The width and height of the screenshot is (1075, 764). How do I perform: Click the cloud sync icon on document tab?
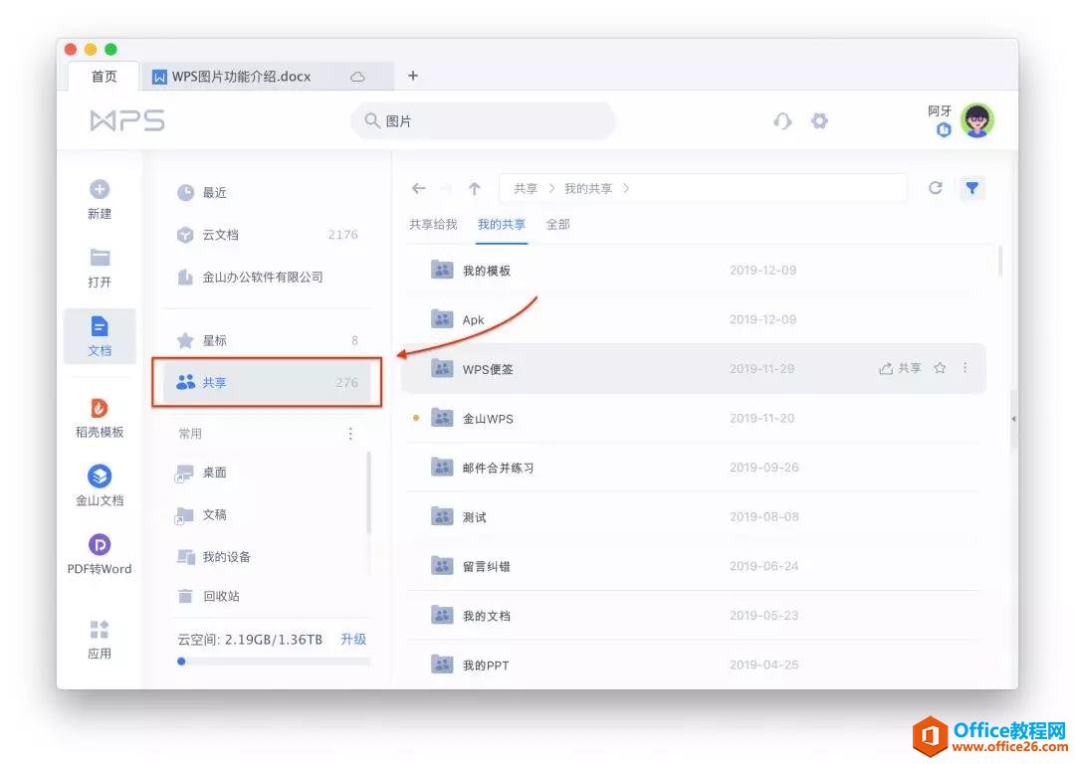(x=357, y=77)
